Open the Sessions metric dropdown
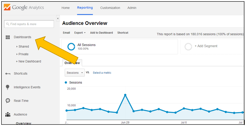 click(75, 73)
